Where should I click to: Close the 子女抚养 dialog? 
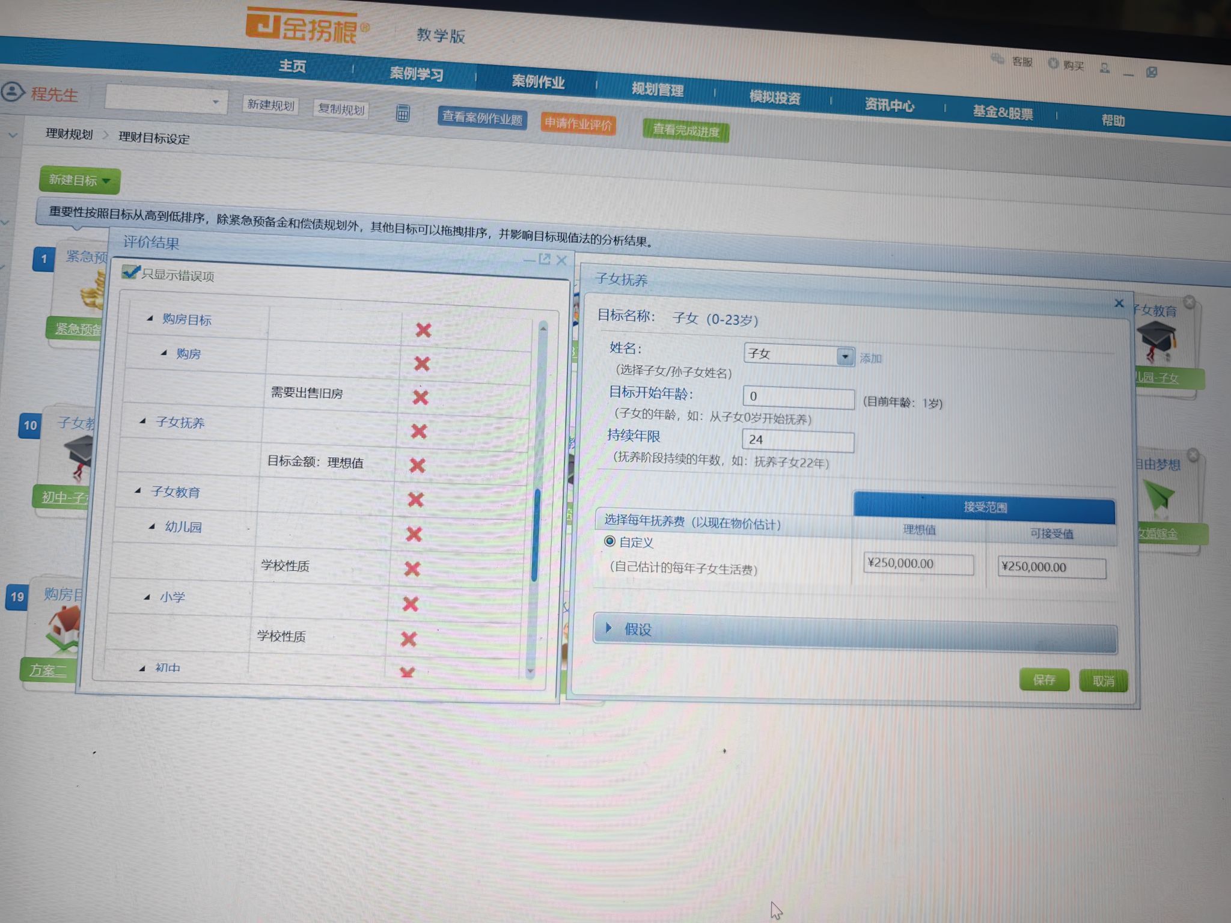[1119, 303]
